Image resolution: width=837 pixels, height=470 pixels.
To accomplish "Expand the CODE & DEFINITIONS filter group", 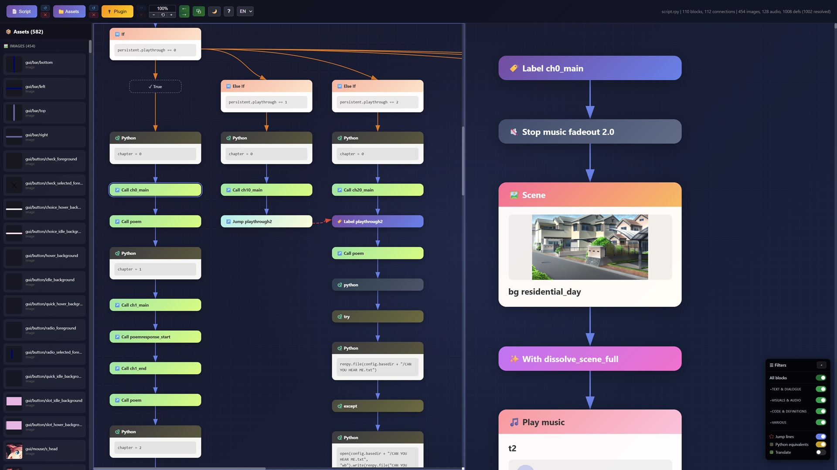I will 788,411.
